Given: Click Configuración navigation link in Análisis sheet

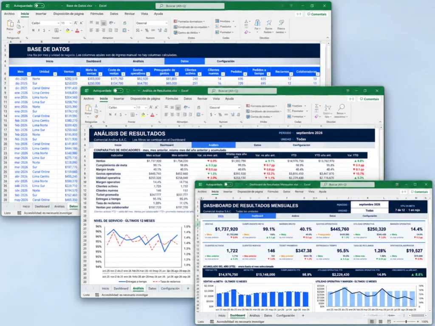Looking at the screenshot, I should (x=301, y=145).
